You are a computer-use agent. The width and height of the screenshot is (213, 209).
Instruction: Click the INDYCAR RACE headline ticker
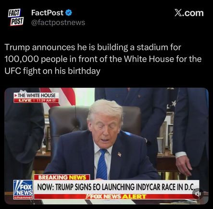116,187
